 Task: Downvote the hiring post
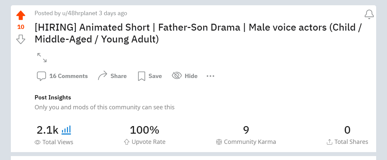coord(21,39)
